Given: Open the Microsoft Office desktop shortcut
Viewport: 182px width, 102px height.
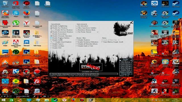Looking at the screenshot, I should [16, 5].
